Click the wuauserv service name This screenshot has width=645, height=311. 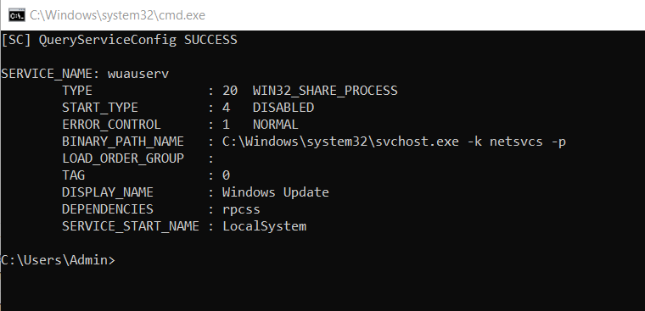(x=137, y=74)
